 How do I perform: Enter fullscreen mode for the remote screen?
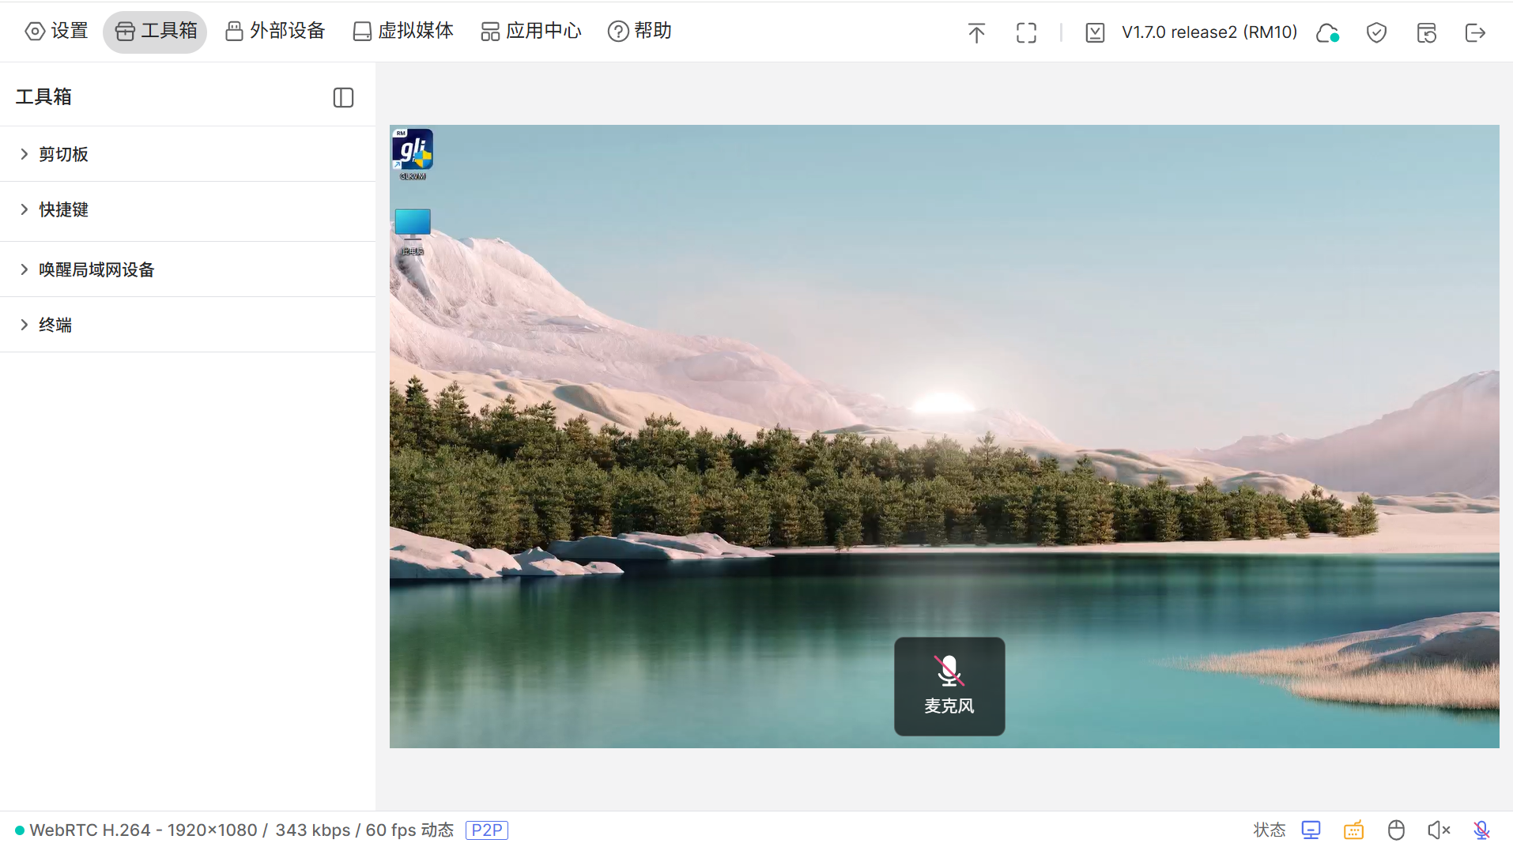pyautogui.click(x=1025, y=32)
